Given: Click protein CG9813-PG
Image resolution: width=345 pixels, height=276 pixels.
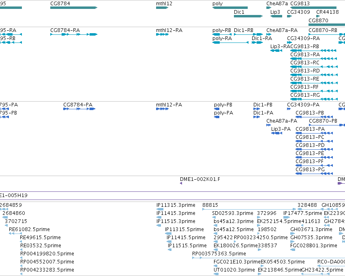Looking at the screenshot, I should (314, 174).
